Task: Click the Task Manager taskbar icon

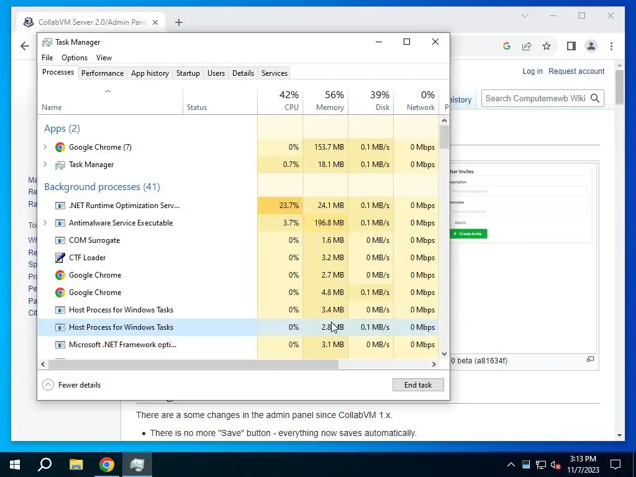Action: point(137,465)
